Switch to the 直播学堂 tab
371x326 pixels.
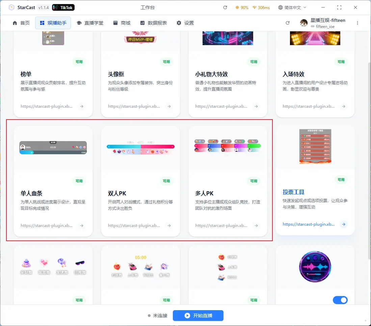[90, 23]
